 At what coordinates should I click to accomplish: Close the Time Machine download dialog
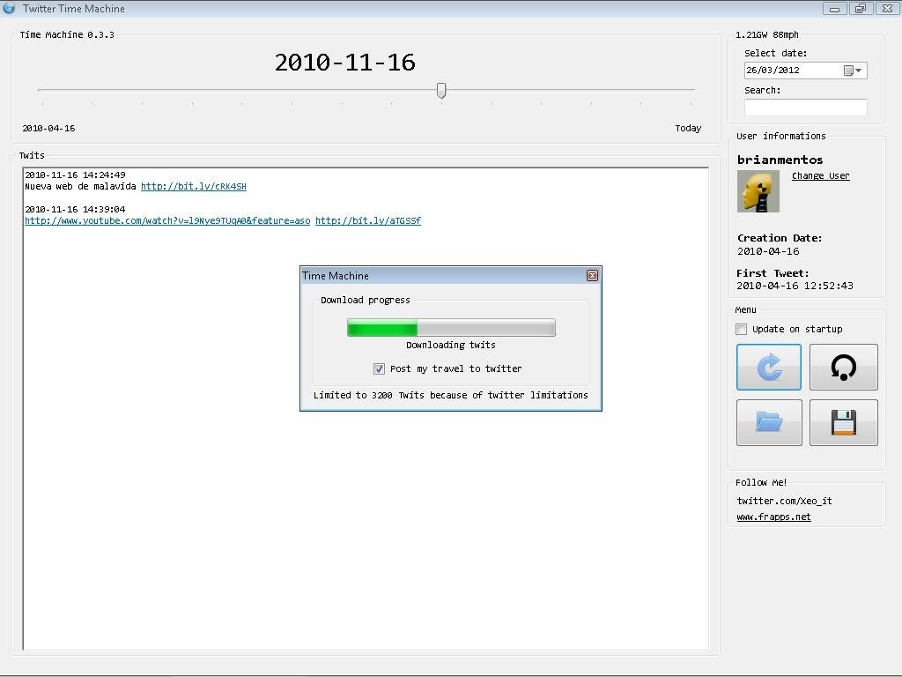point(592,275)
